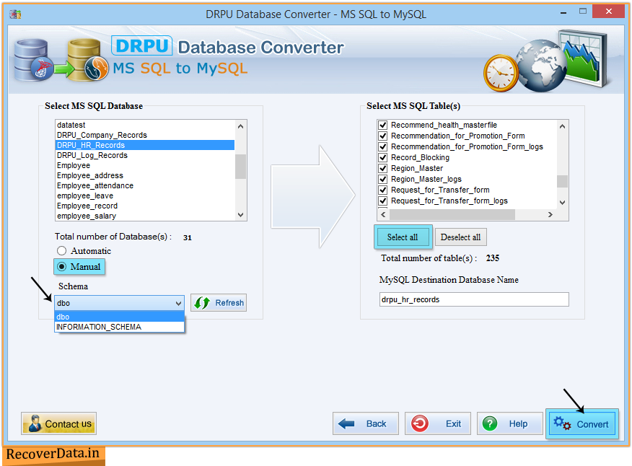
Task: Click table list scroll left arrow
Action: coord(383,214)
